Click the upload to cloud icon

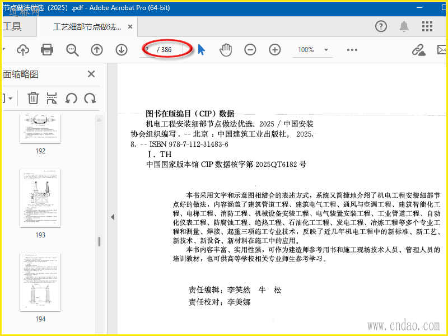tap(23, 50)
